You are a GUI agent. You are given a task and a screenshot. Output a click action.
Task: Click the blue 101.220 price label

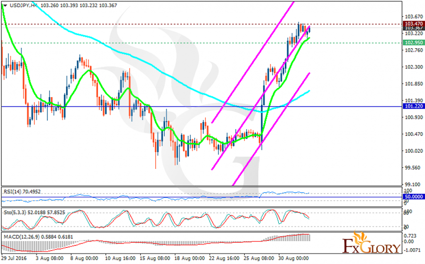coord(414,106)
